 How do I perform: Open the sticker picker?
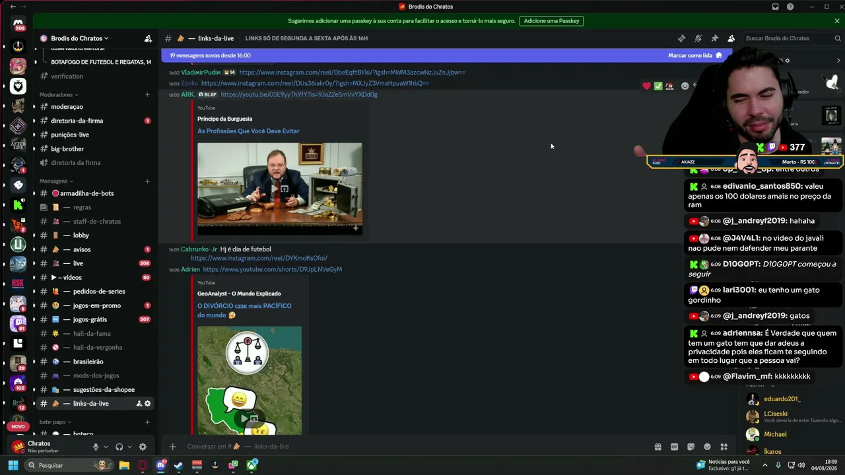pyautogui.click(x=691, y=447)
